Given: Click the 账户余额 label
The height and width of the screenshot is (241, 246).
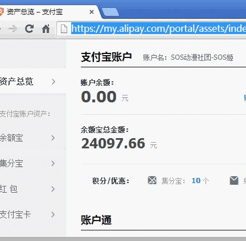Looking at the screenshot, I should [97, 83].
